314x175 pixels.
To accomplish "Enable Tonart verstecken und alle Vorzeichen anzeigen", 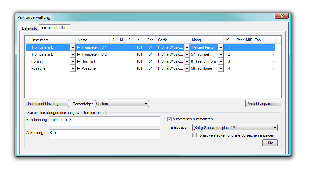I will coord(195,135).
